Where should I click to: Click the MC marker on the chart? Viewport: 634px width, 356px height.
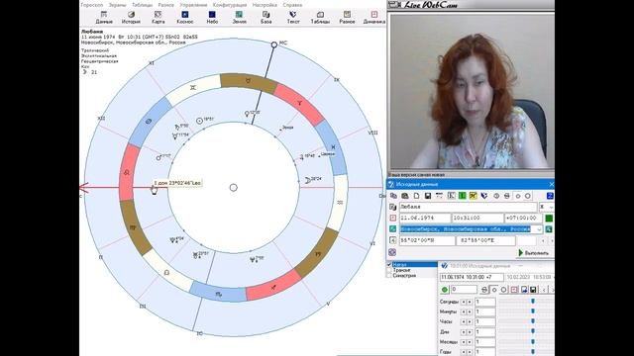273,44
